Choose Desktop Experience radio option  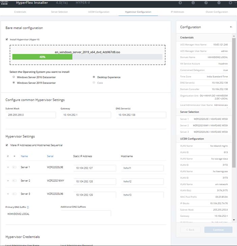point(94,77)
